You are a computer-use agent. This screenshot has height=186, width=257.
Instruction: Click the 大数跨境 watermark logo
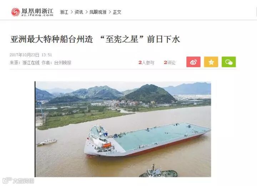pyautogui.click(x=19, y=180)
